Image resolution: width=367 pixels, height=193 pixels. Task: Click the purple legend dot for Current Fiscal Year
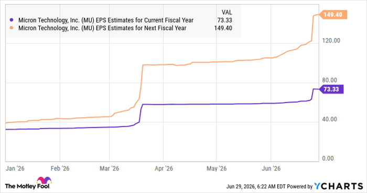[12, 20]
